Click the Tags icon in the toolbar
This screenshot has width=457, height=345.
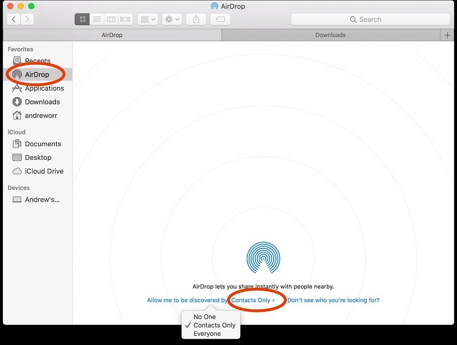tap(219, 19)
